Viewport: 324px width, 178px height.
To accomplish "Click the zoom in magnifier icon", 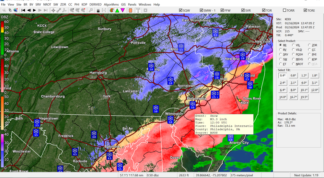I will click(72, 10).
